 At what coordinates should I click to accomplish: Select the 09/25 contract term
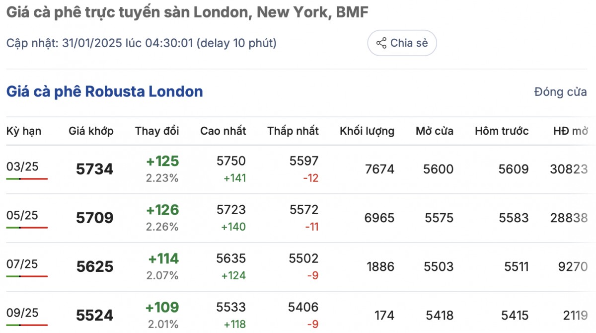tap(22, 313)
